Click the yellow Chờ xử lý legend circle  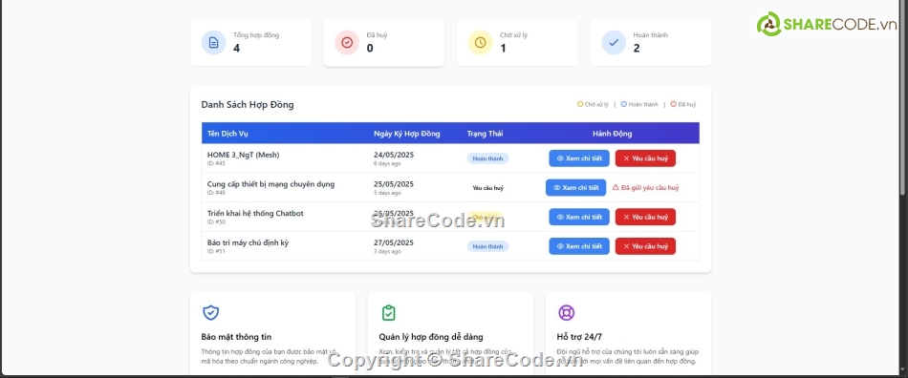point(580,105)
